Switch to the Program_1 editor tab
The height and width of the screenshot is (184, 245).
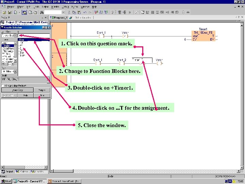coord(59,17)
